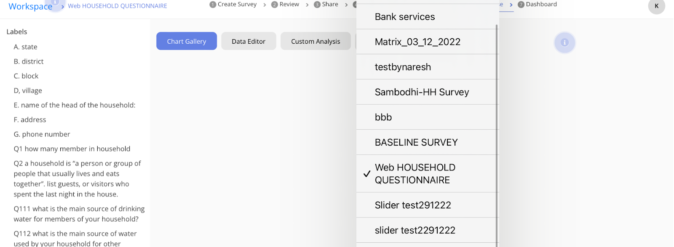The image size is (674, 247).
Task: Click the step 1 Create Survey icon
Action: point(213,5)
